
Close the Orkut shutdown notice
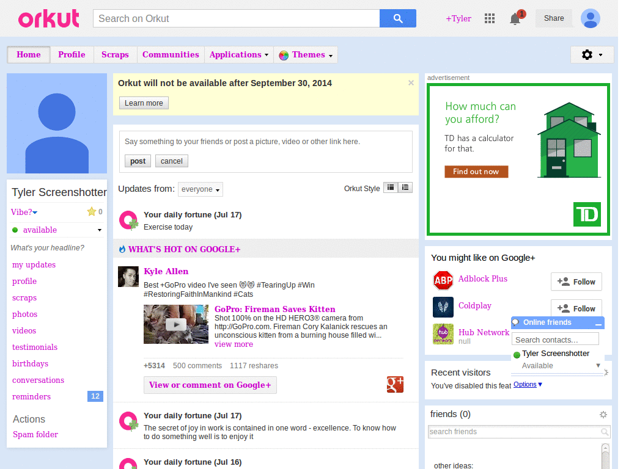coord(411,83)
